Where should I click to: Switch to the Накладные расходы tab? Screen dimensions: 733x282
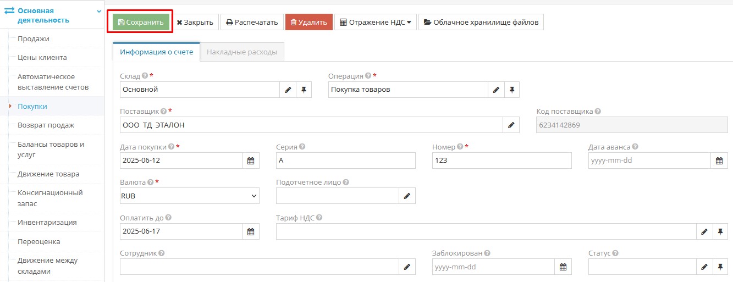(242, 52)
